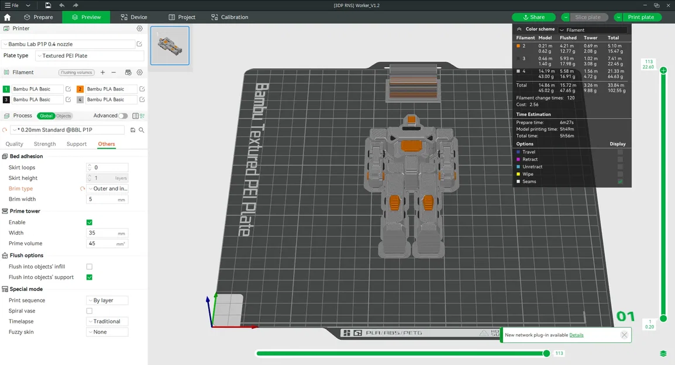Click the Home icon in the top toolbar

tap(6, 17)
